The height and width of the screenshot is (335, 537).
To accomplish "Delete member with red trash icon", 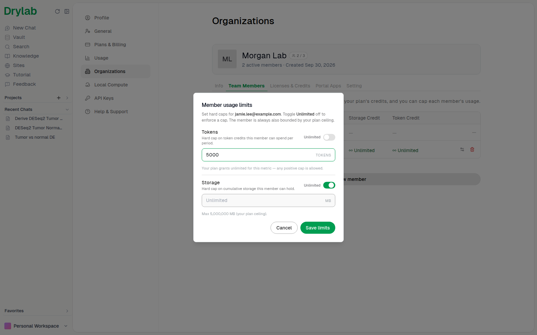I will 472,149.
